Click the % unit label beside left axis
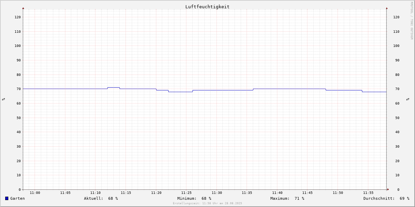Viewport: 415px width, 207px height. point(3,99)
